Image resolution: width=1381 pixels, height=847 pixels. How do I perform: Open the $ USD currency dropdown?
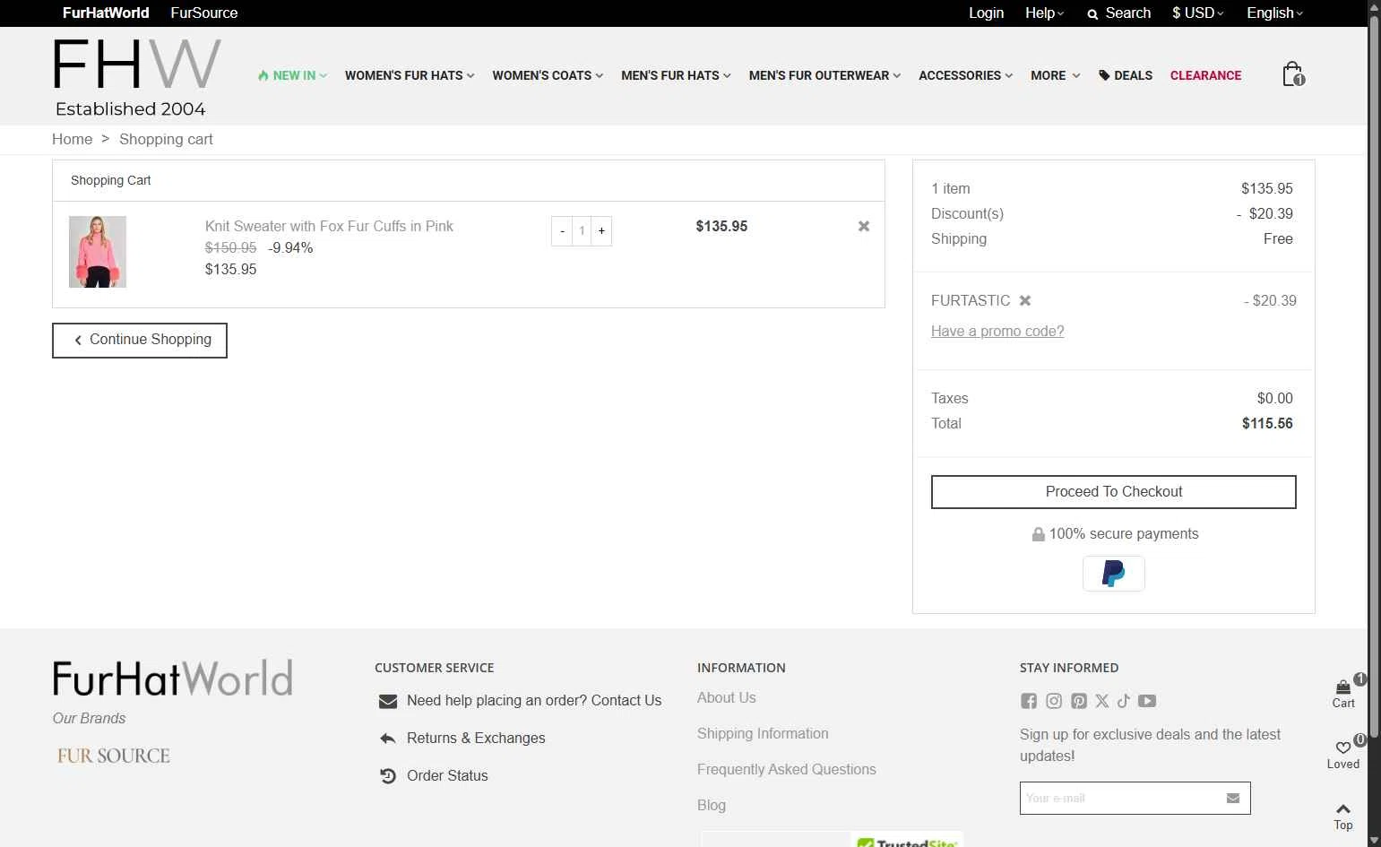1197,13
